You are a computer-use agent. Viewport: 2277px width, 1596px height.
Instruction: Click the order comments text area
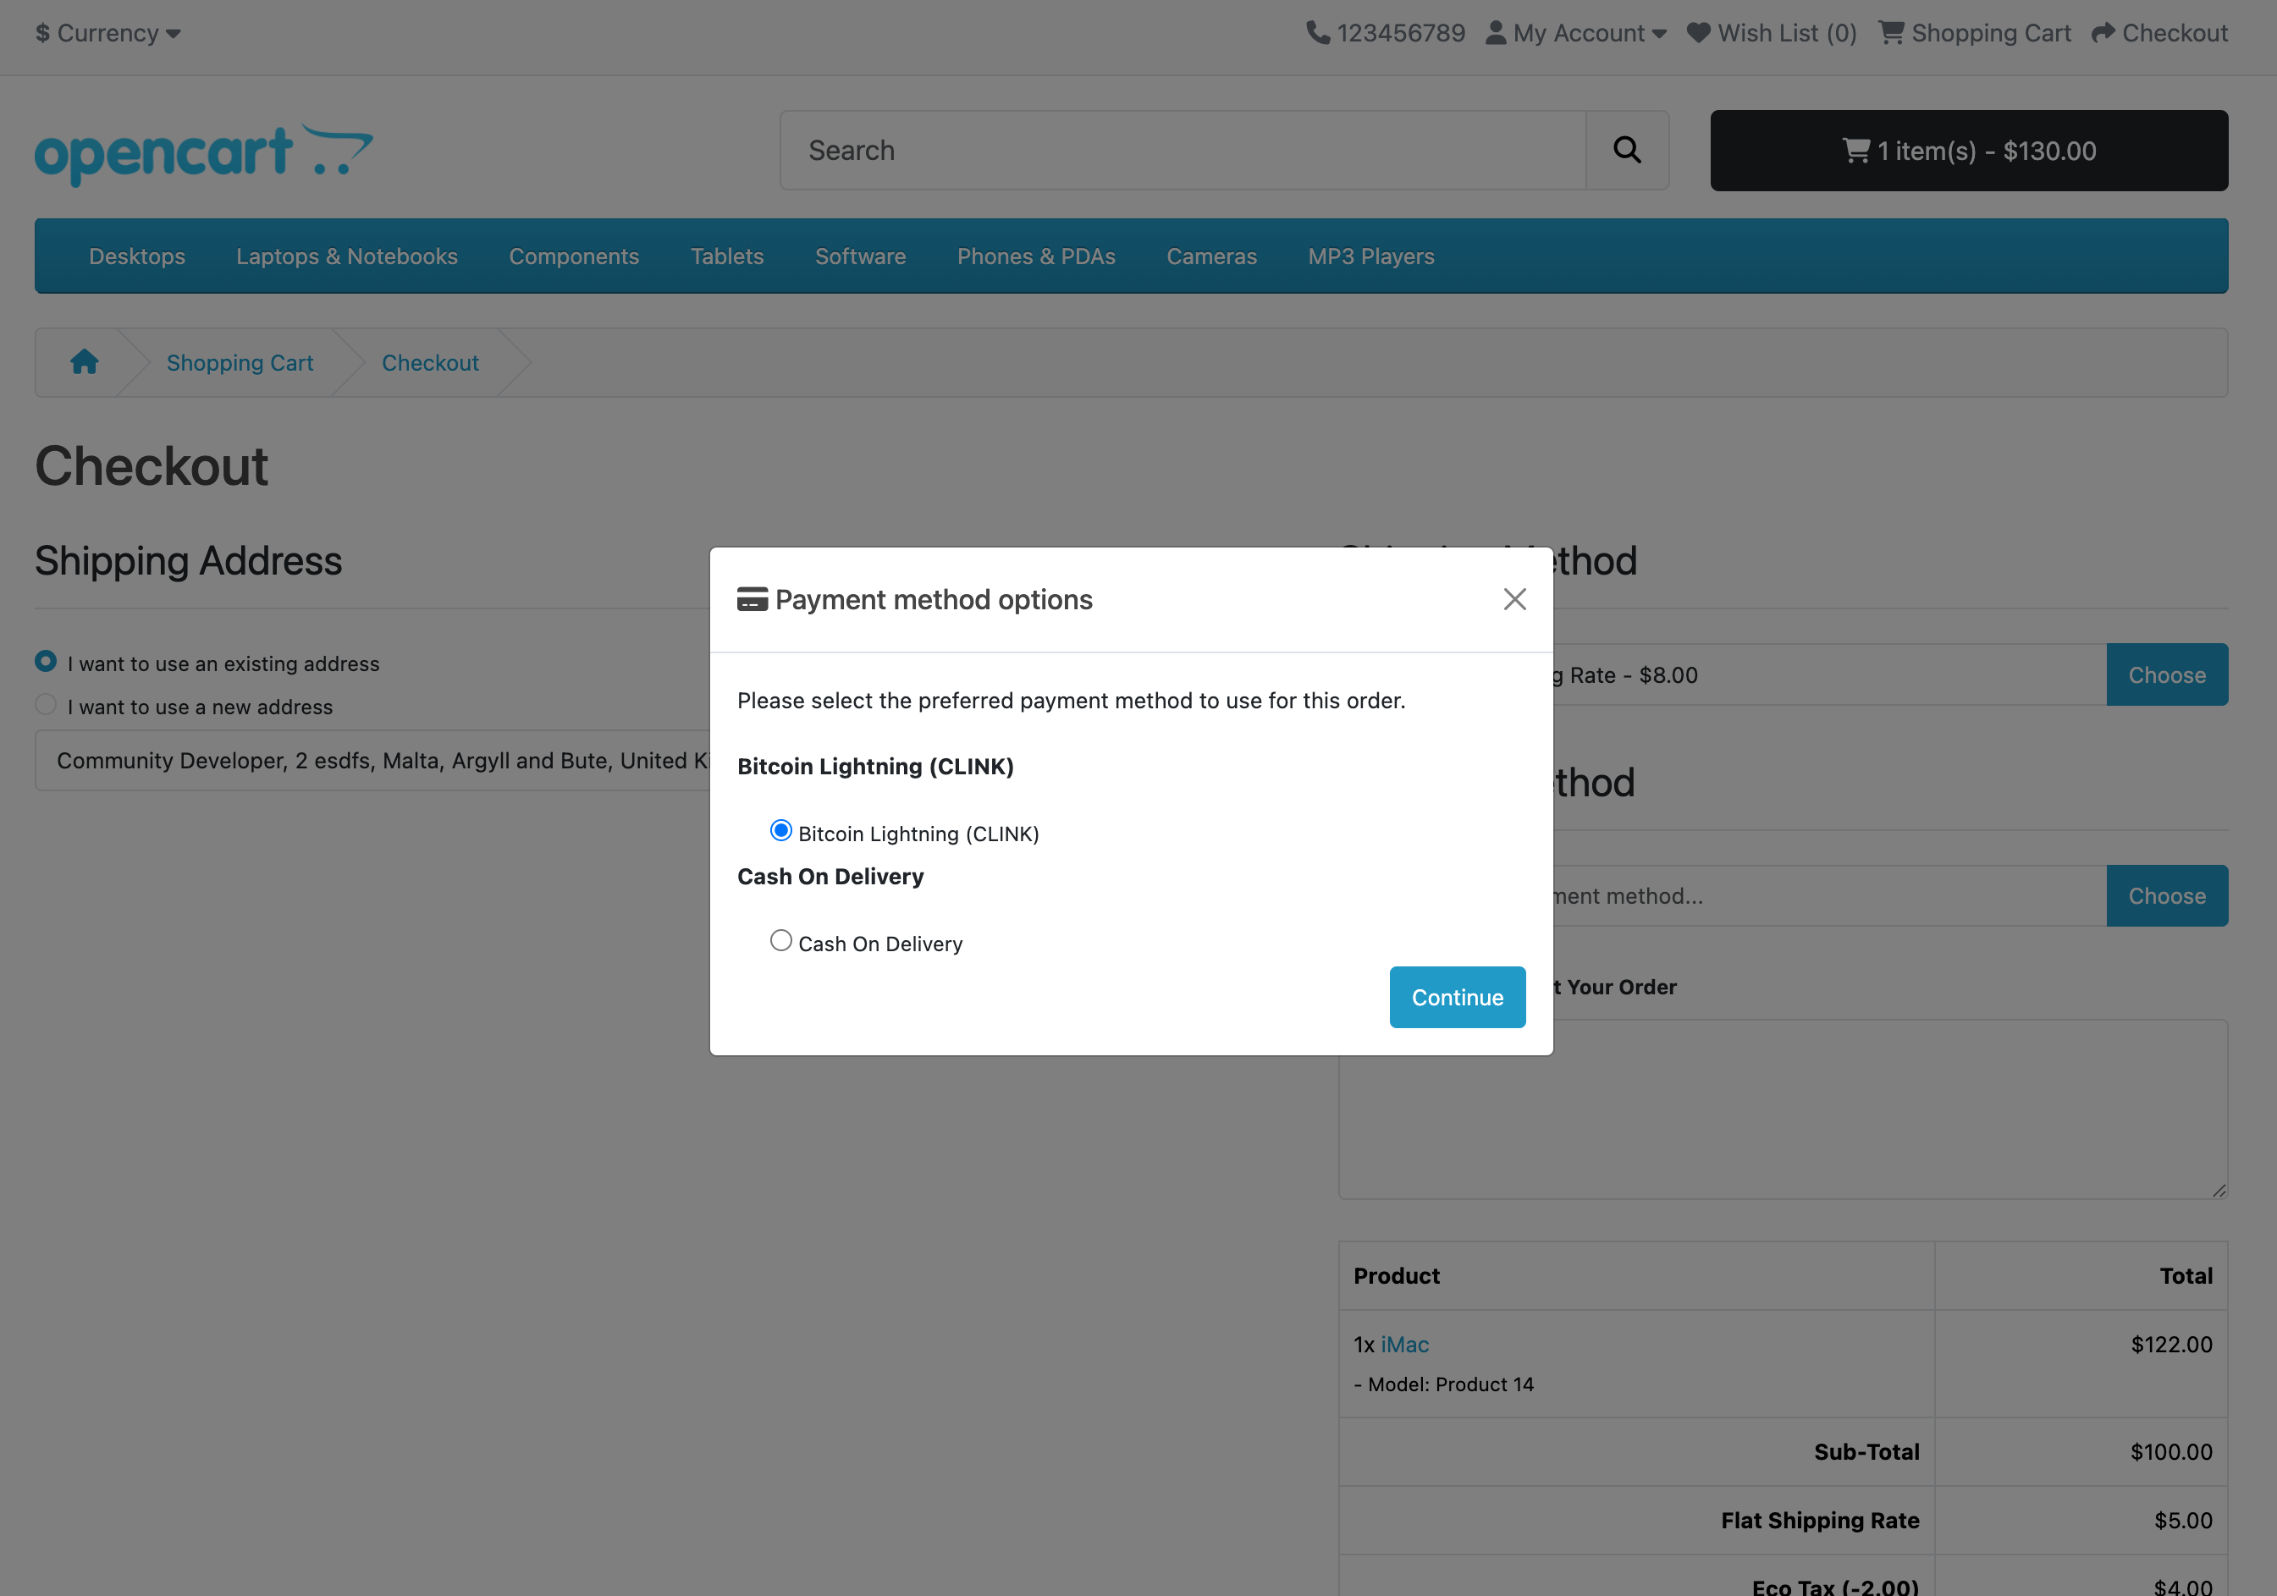coord(1782,1109)
